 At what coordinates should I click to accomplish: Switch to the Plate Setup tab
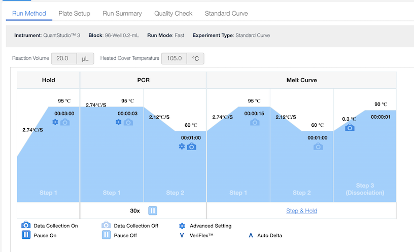[x=74, y=14]
